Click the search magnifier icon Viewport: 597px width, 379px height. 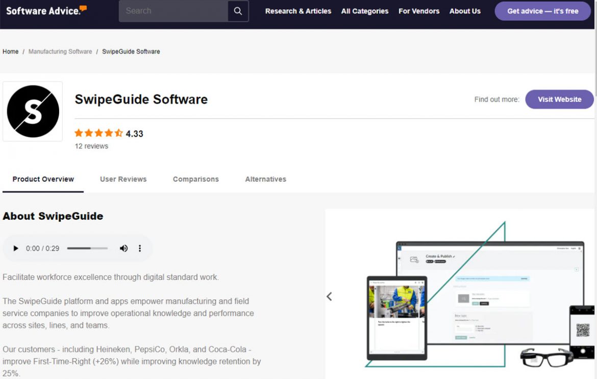tap(238, 11)
